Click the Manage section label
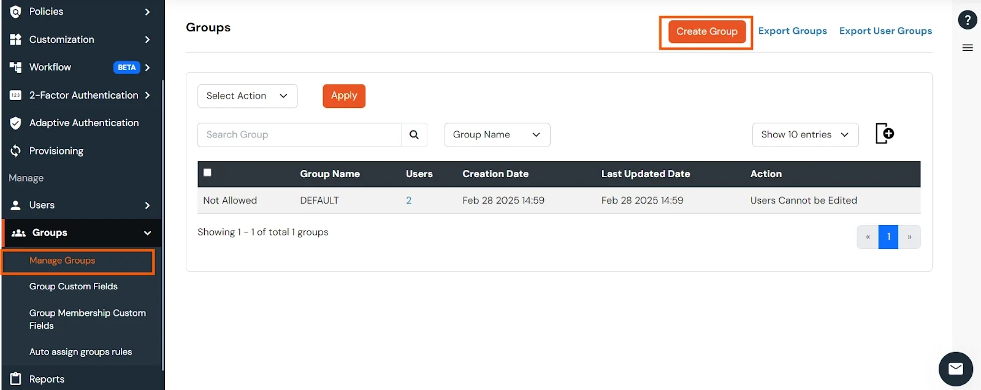The image size is (981, 390). [26, 178]
